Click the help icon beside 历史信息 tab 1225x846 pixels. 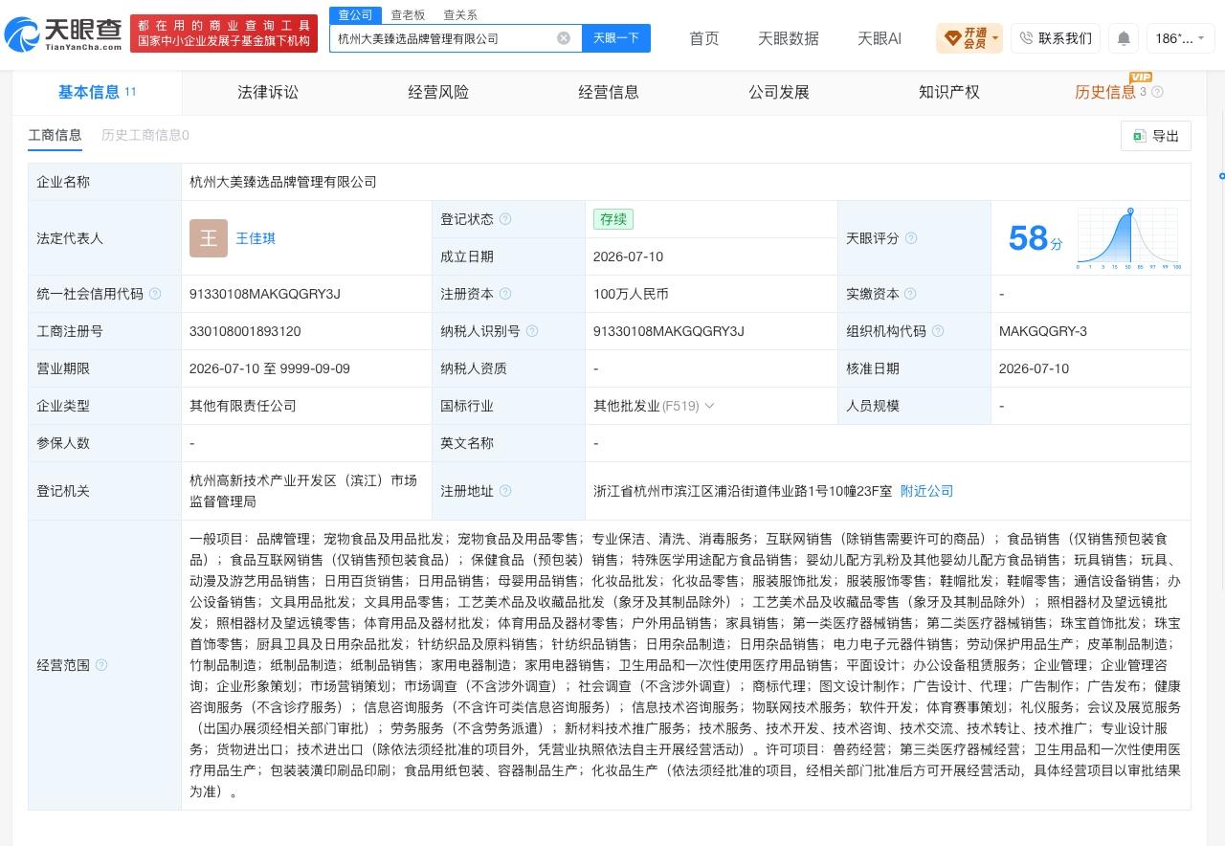[1157, 93]
